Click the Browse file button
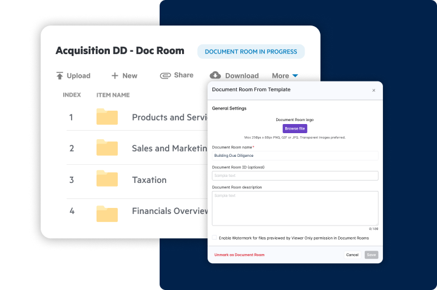 pyautogui.click(x=295, y=129)
